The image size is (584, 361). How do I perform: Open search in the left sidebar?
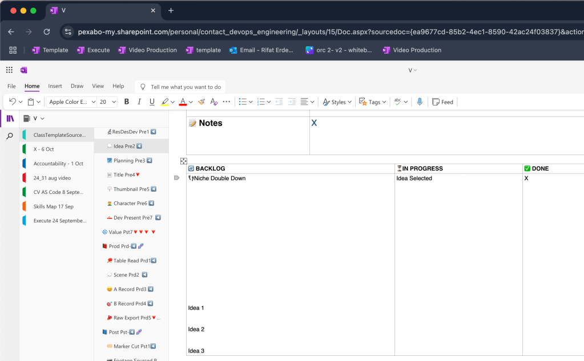(x=10, y=136)
